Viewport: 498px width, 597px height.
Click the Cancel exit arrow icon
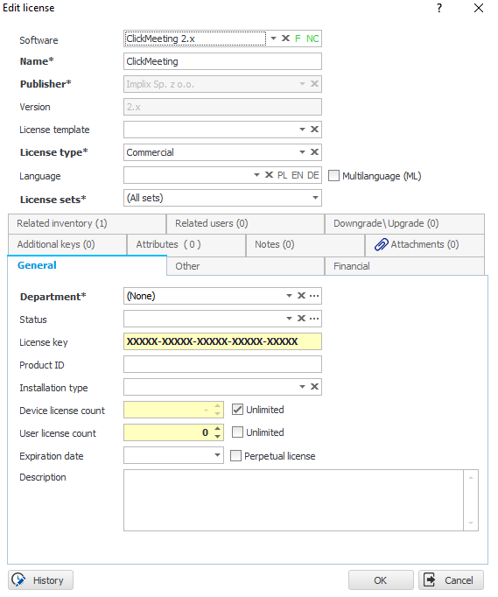430,580
